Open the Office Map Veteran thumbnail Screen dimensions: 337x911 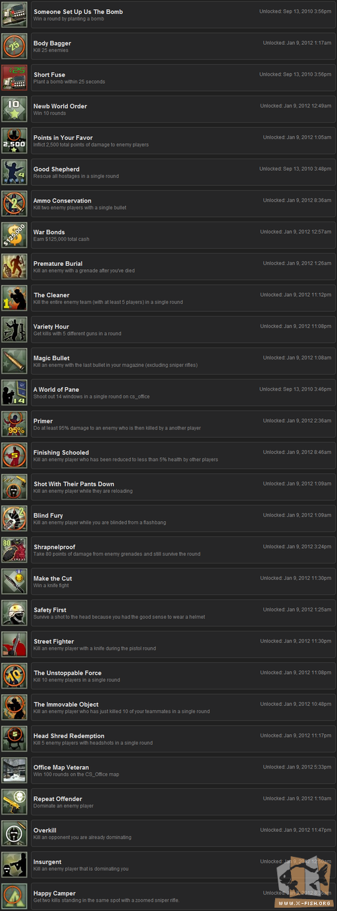point(14,770)
